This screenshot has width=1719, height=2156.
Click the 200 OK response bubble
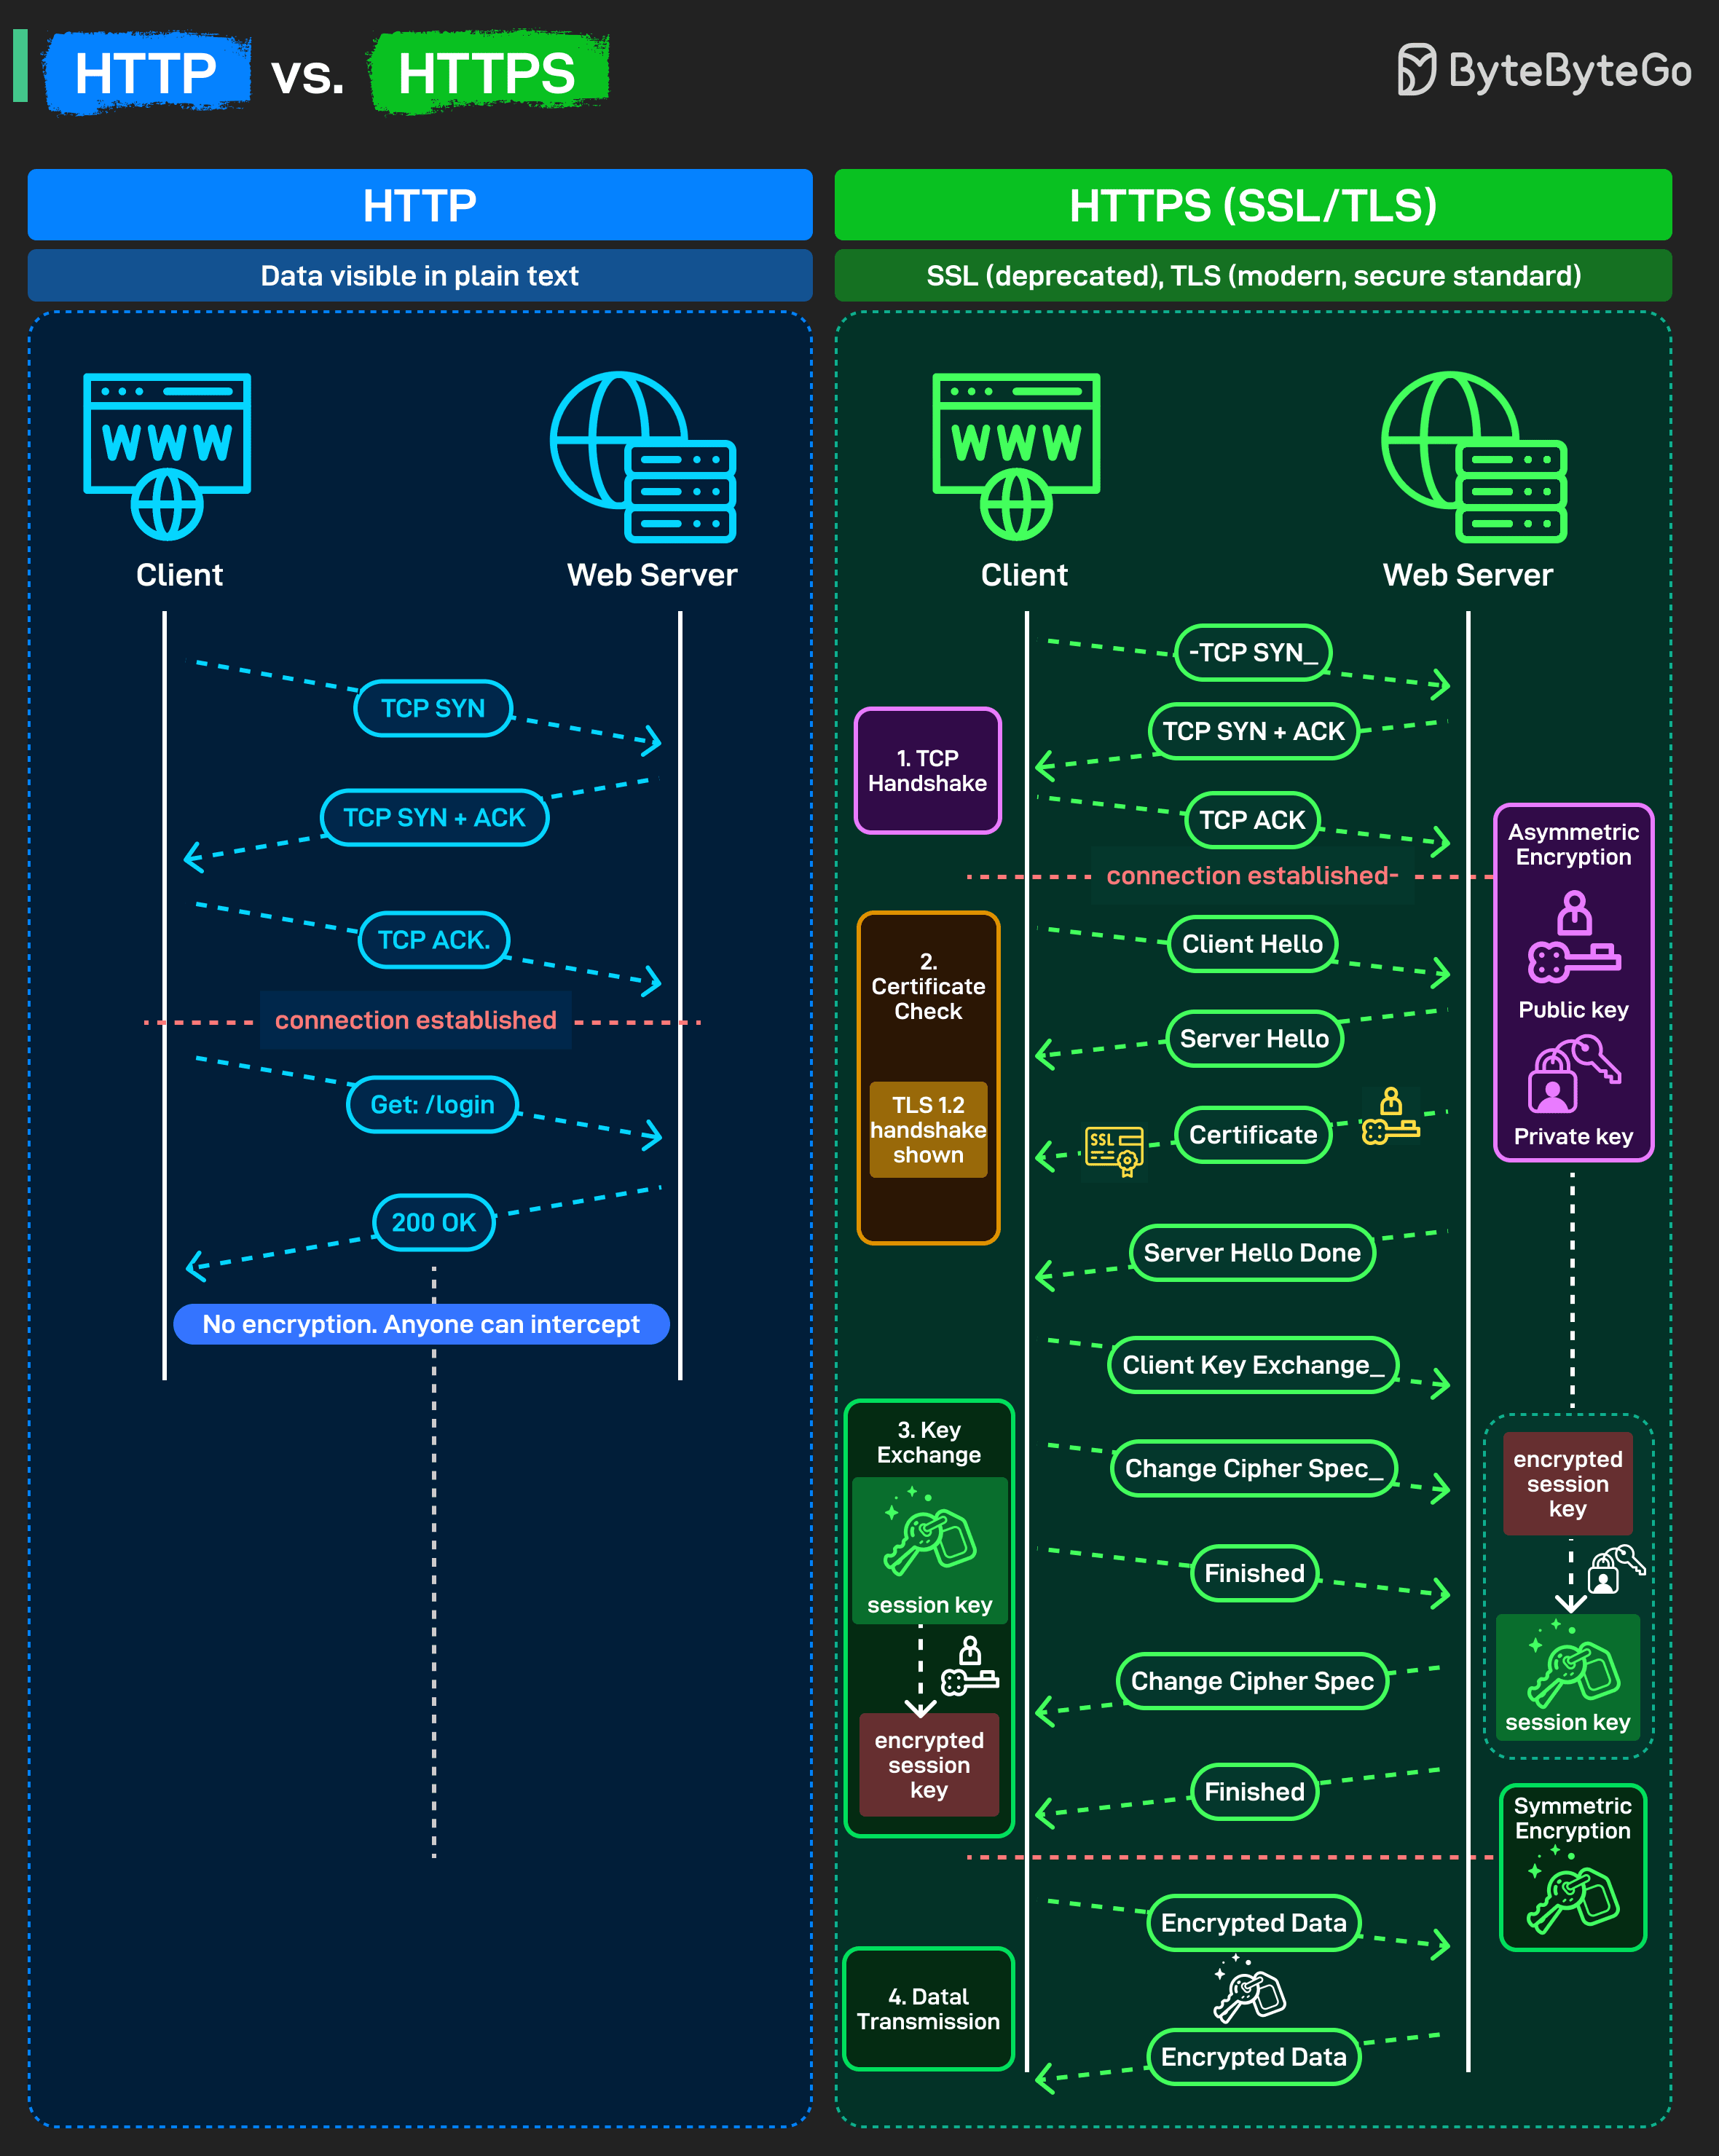434,1222
